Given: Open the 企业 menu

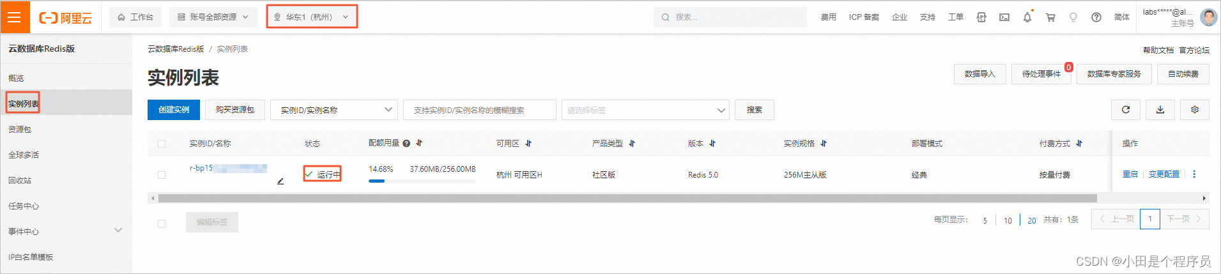Looking at the screenshot, I should click(x=899, y=17).
